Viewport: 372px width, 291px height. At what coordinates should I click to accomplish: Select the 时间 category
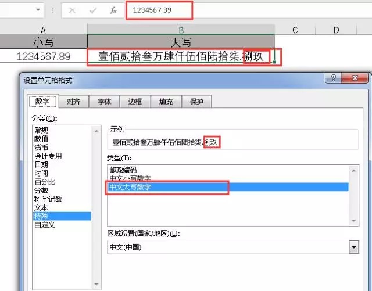point(41,173)
